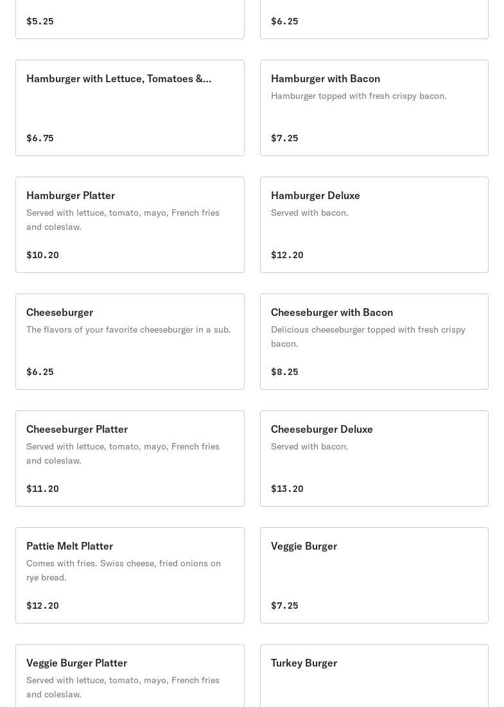Open the Hamburger Platter menu item
This screenshot has width=504, height=707.
pyautogui.click(x=130, y=225)
